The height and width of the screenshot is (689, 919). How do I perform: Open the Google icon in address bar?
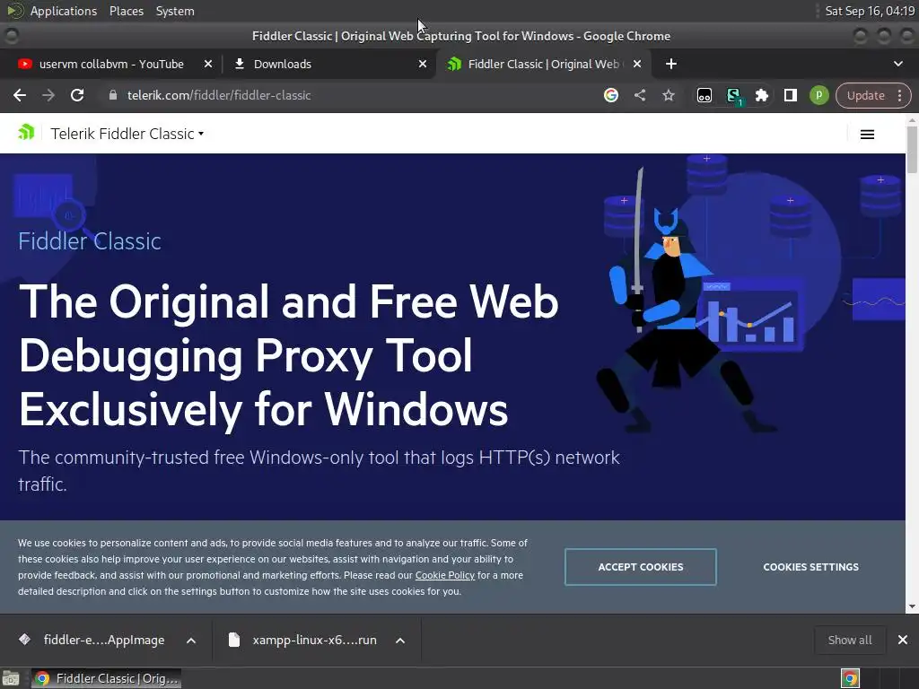(610, 95)
